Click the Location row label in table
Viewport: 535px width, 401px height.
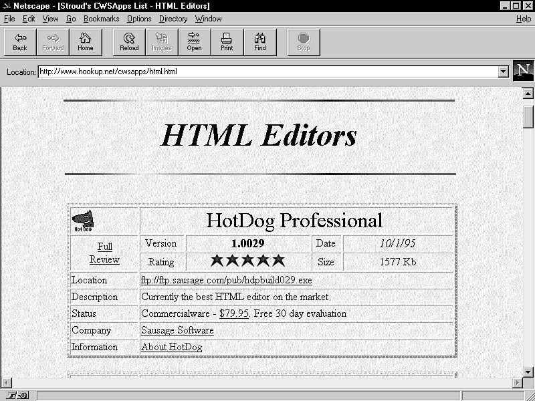pyautogui.click(x=90, y=280)
